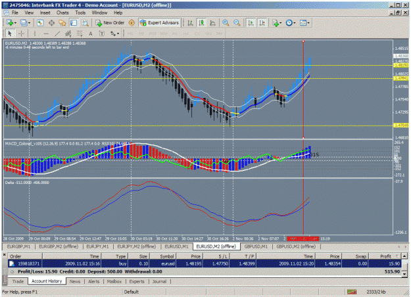411x297 pixels.
Task: Open the Navigator panel icon
Action: pos(62,23)
